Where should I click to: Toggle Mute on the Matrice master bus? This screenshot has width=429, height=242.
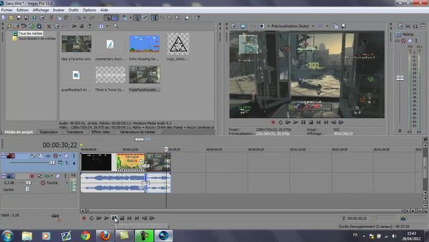point(410,41)
